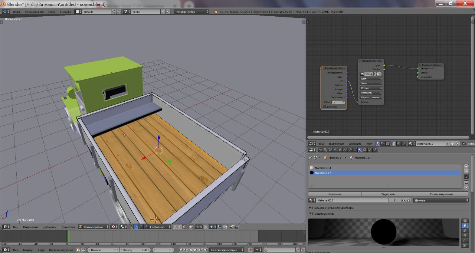Open the Scene selector field
This screenshot has height=253, width=475.
pyautogui.click(x=146, y=12)
